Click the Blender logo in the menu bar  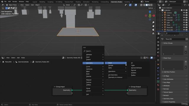point(2,2)
